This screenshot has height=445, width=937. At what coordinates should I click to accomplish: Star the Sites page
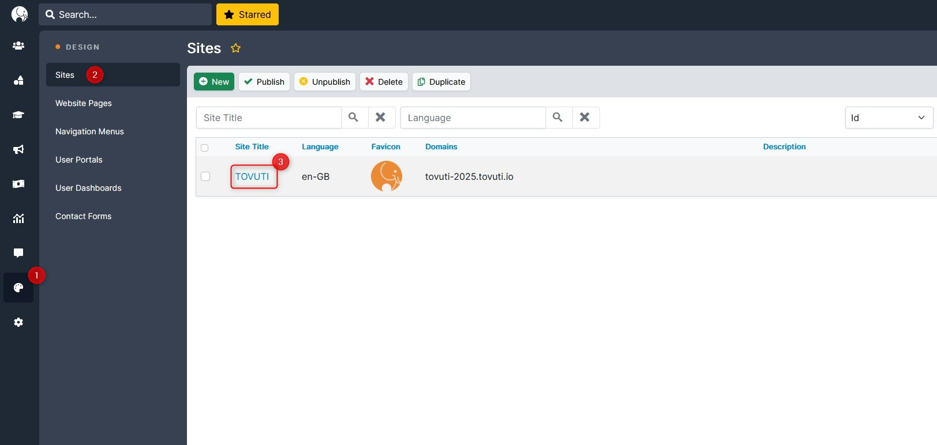pyautogui.click(x=235, y=48)
